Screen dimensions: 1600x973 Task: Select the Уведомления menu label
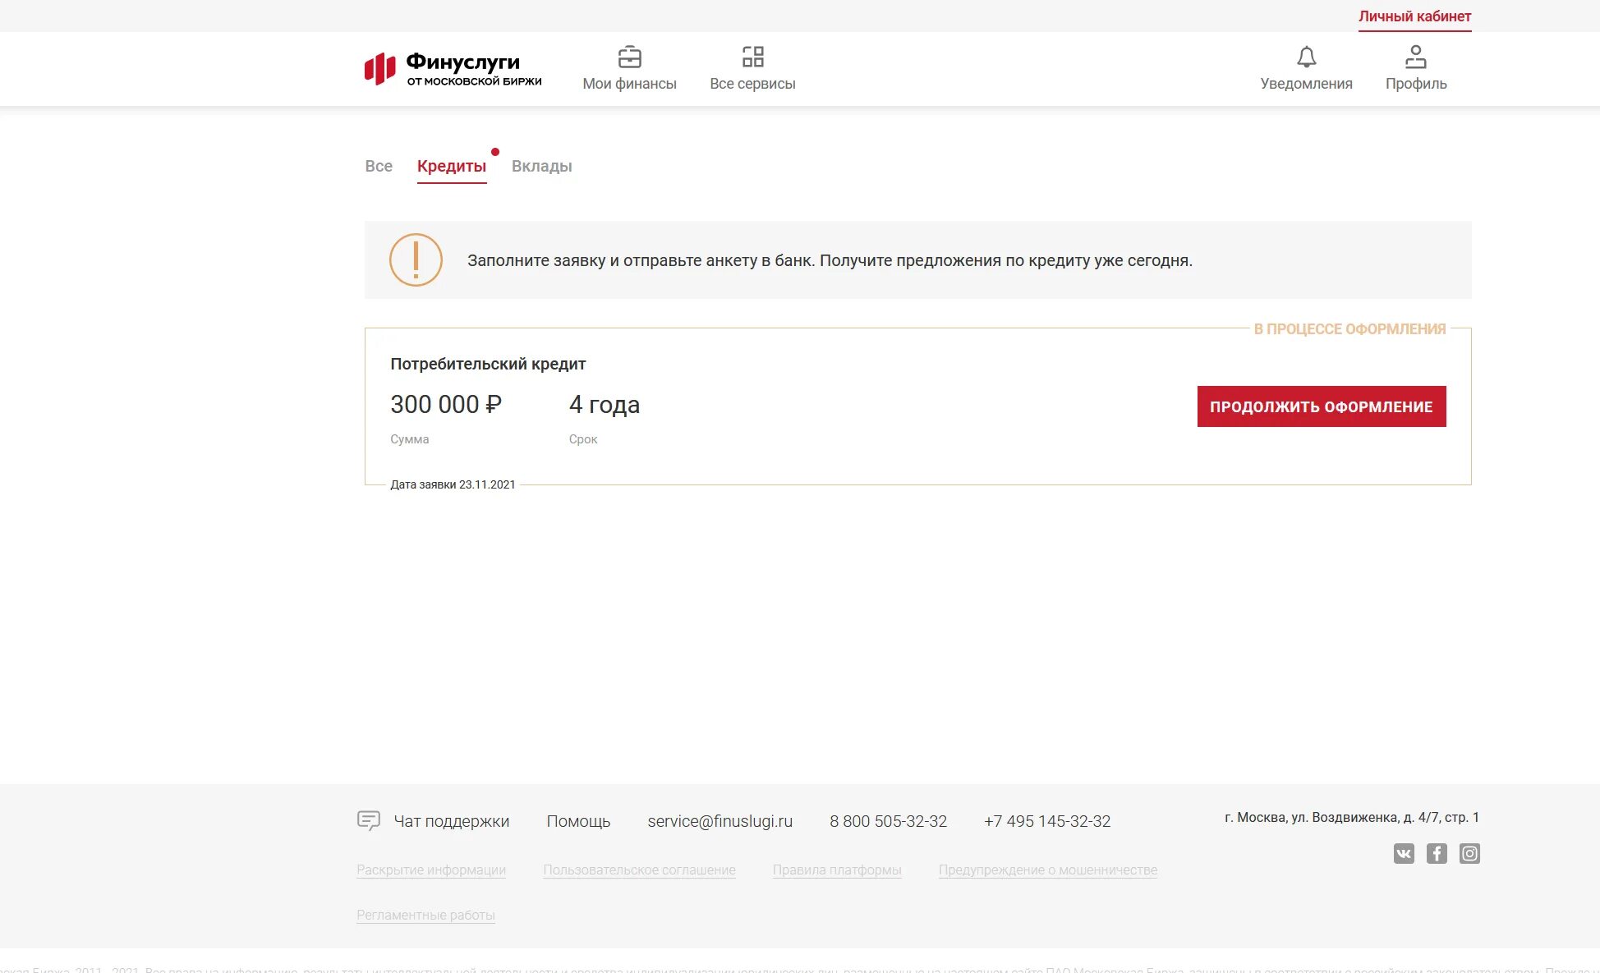[x=1306, y=84]
